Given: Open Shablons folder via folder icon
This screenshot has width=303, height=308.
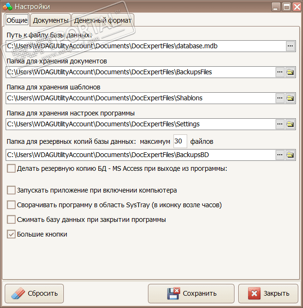Looking at the screenshot, I should [x=290, y=98].
